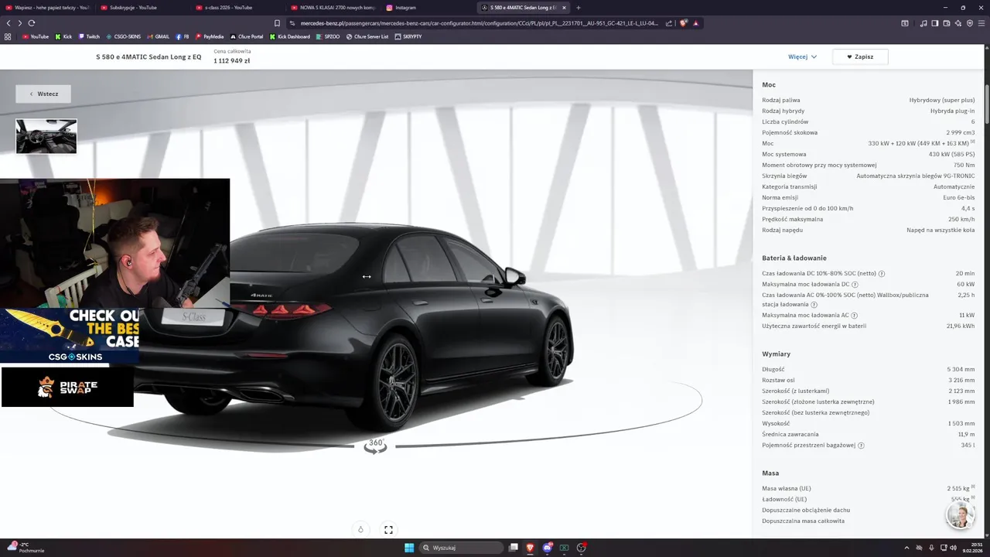
Task: Open the Kick Dashboard bookmark
Action: pyautogui.click(x=290, y=36)
